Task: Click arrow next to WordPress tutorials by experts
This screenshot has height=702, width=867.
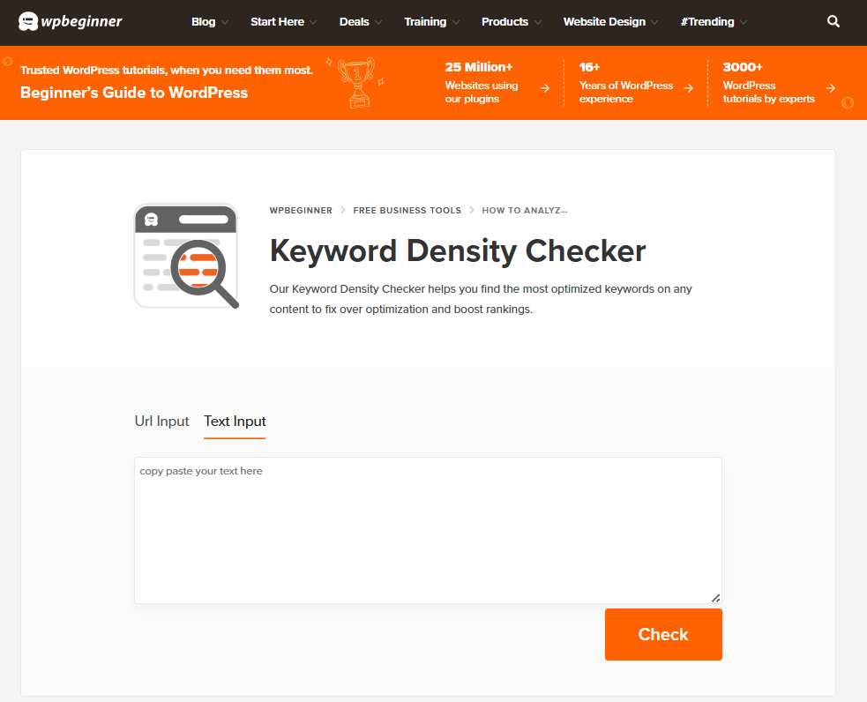Action: click(831, 88)
